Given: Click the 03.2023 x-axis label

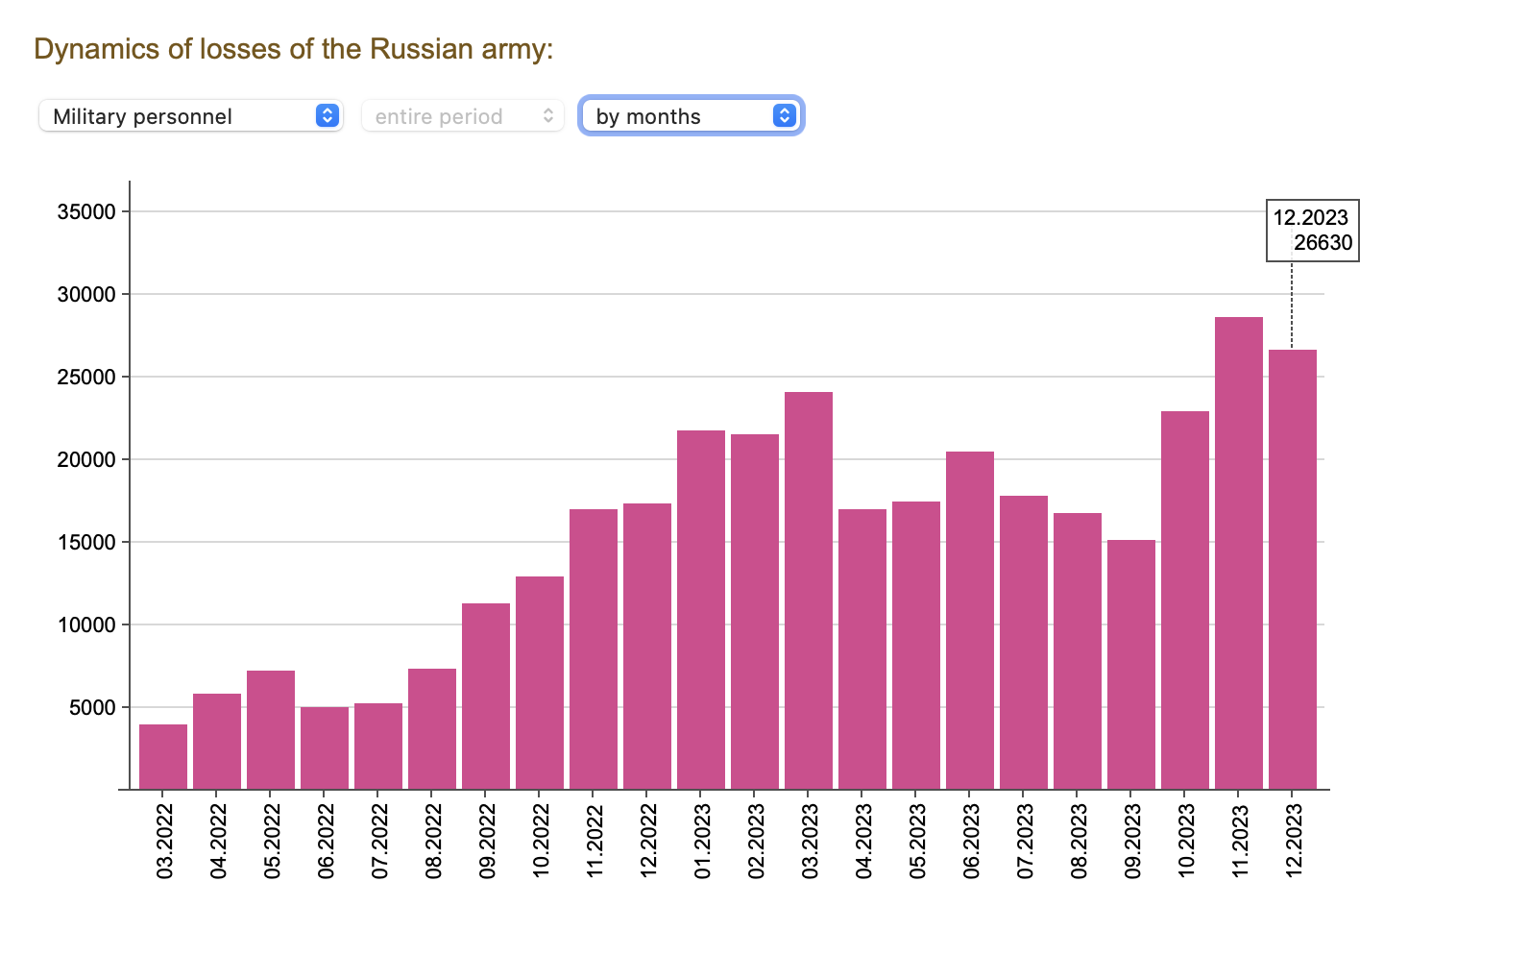Looking at the screenshot, I should (x=810, y=842).
